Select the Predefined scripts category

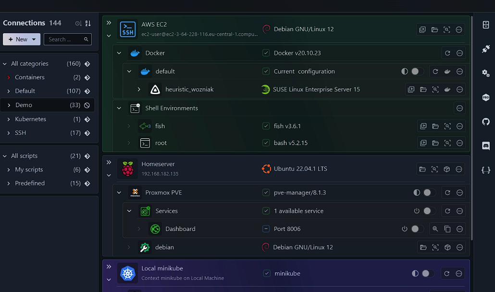click(48, 183)
